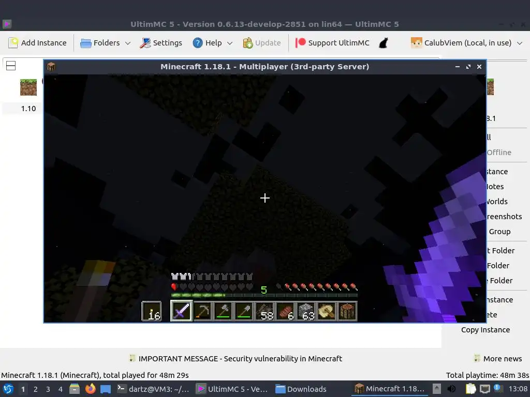The height and width of the screenshot is (397, 530).
Task: Click the Total playtime status text
Action: (488, 375)
